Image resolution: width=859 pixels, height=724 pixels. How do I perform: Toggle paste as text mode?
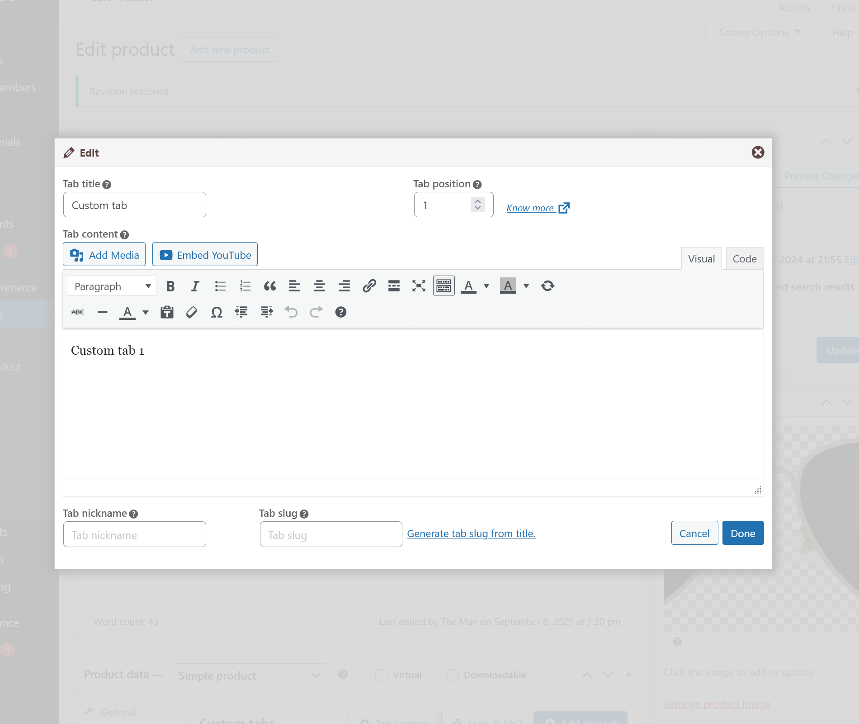[167, 312]
